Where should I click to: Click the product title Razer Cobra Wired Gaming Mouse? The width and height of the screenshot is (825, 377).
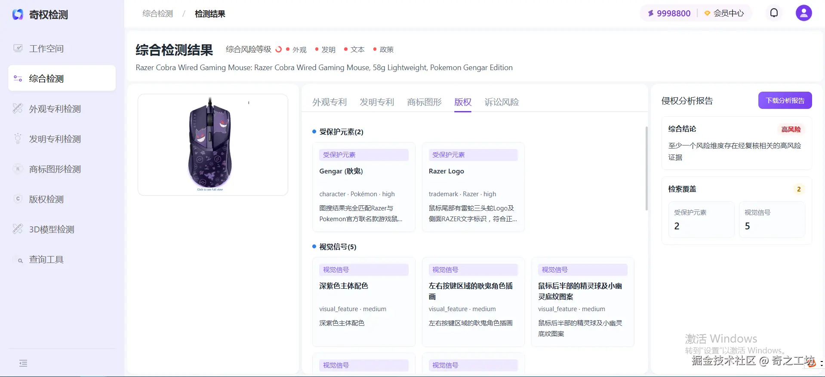point(324,68)
